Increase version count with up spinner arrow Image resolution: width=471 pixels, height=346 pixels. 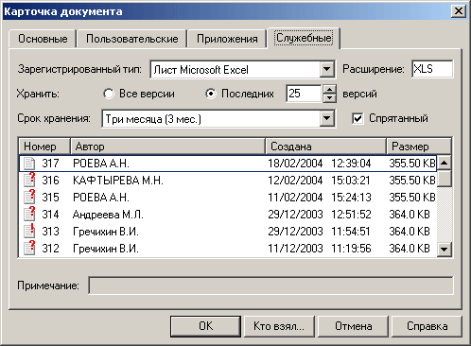click(329, 90)
